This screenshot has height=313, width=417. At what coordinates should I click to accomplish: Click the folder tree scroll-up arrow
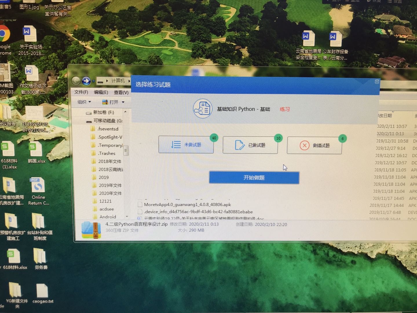pyautogui.click(x=125, y=112)
